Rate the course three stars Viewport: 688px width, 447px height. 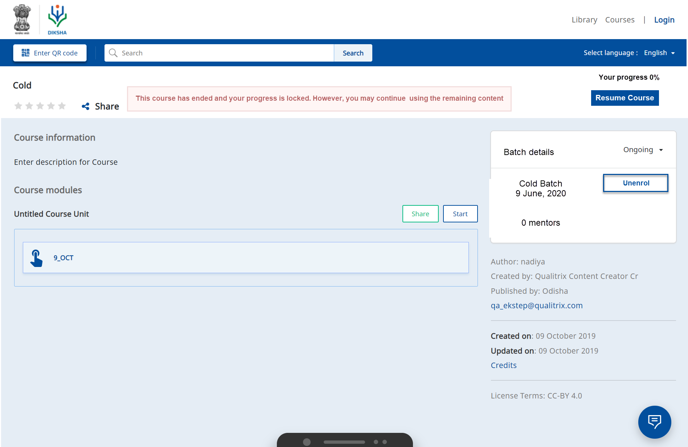[x=40, y=106]
